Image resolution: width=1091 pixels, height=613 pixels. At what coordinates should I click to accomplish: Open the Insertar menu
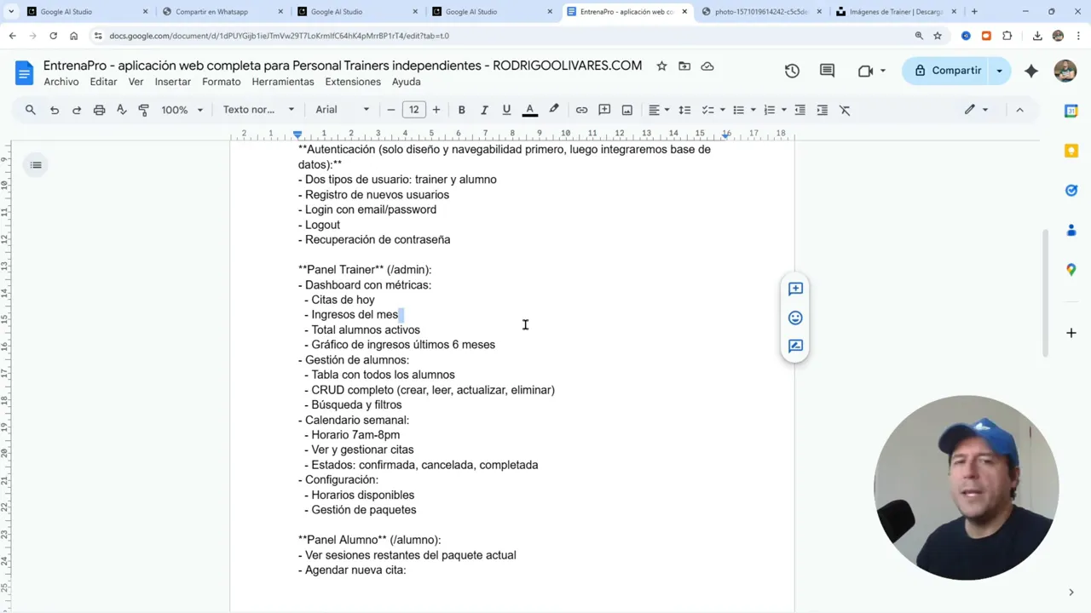tap(172, 81)
